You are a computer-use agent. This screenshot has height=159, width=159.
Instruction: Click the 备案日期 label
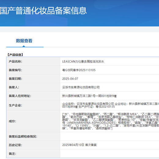point(15,79)
